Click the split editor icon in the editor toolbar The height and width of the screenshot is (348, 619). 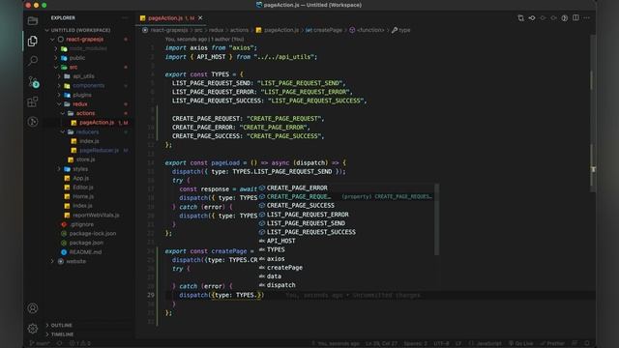click(575, 17)
